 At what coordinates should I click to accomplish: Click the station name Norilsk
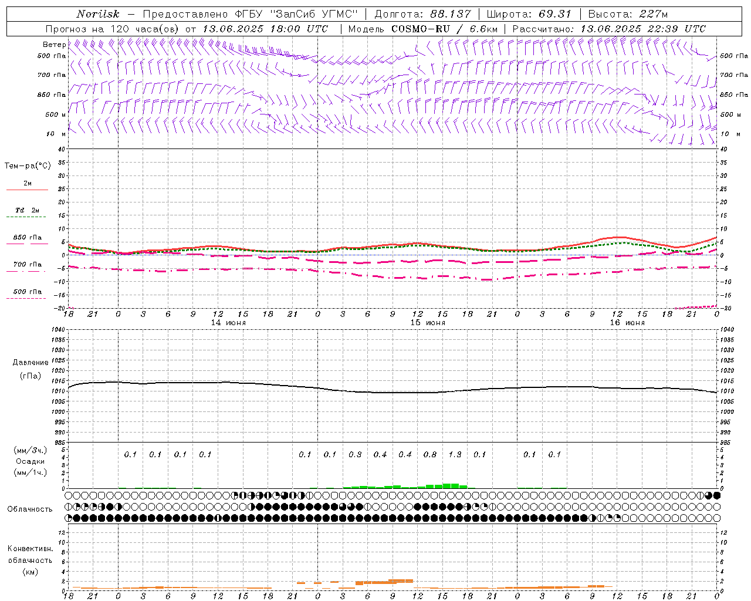(x=98, y=14)
